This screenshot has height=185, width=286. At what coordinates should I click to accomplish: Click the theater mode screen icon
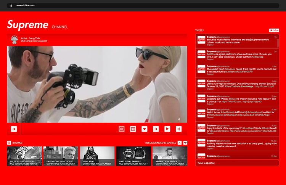click(x=122, y=129)
